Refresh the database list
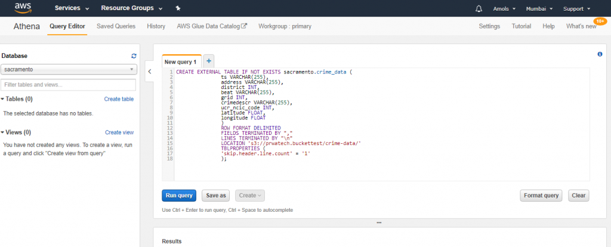 (x=134, y=56)
